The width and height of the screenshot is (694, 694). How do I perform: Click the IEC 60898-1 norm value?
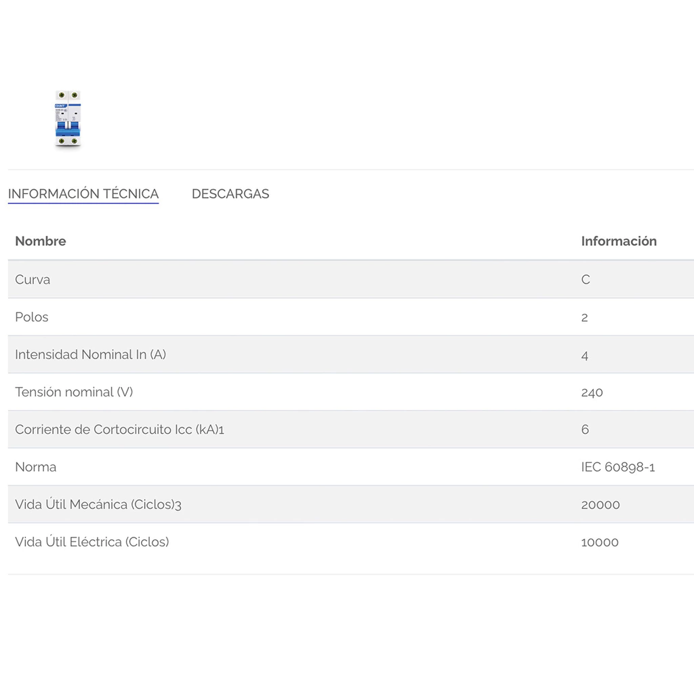[x=618, y=467]
